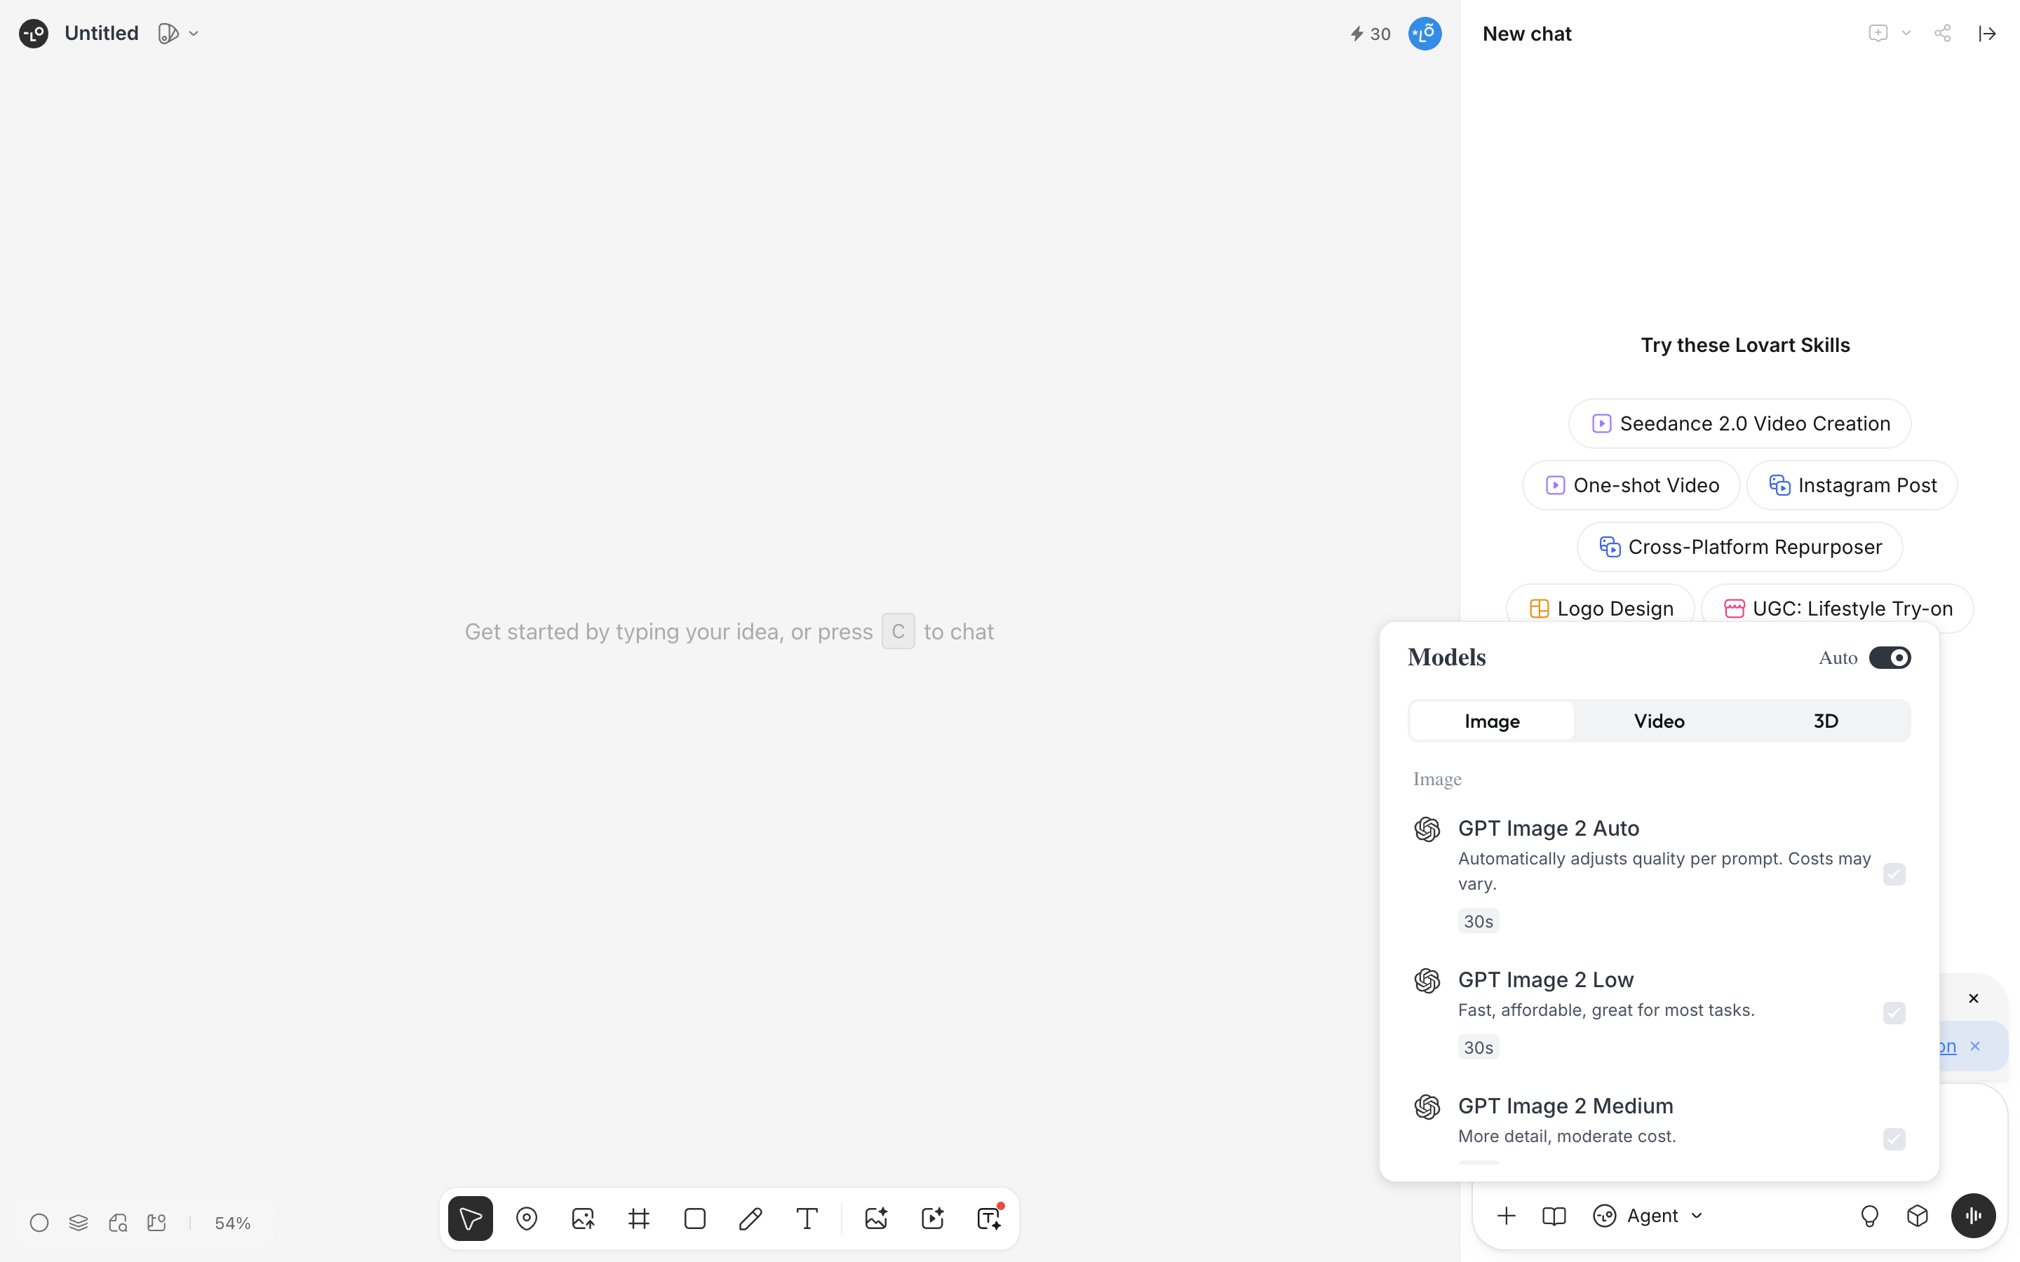
Task: Dismiss the blue banner with X
Action: 1975,1046
